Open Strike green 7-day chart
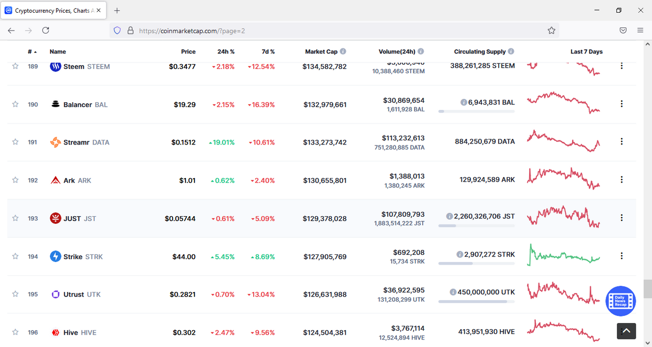Viewport: 652px width, 347px height. 563,255
